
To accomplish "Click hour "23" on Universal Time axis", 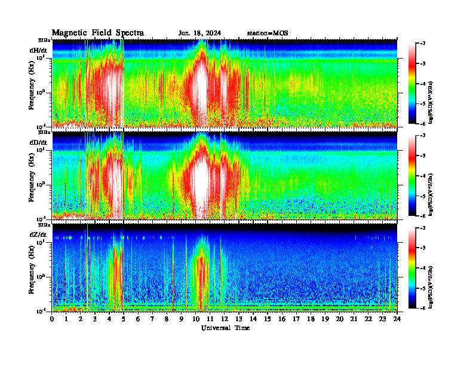I will coord(383,319).
